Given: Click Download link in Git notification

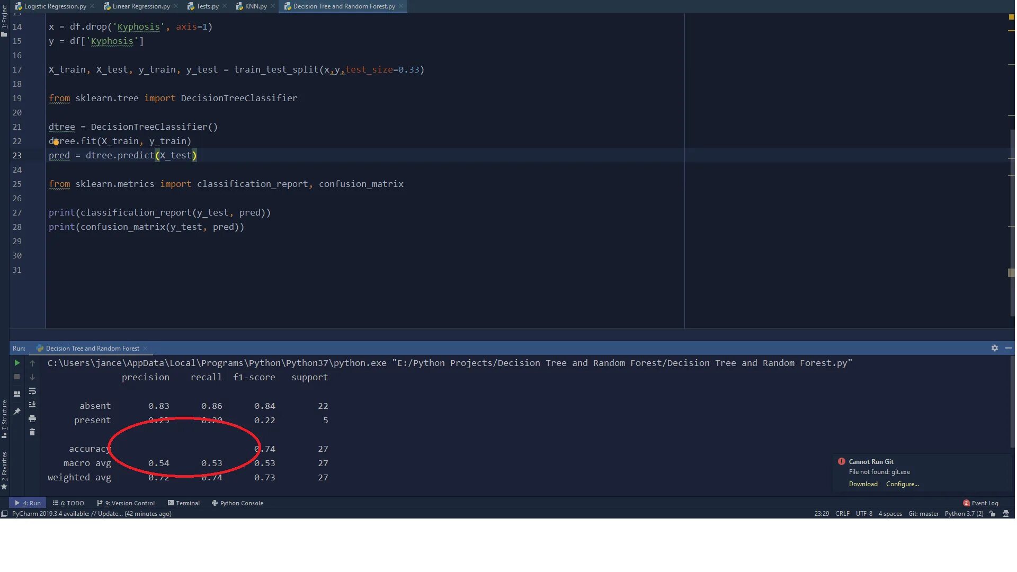Looking at the screenshot, I should point(863,484).
